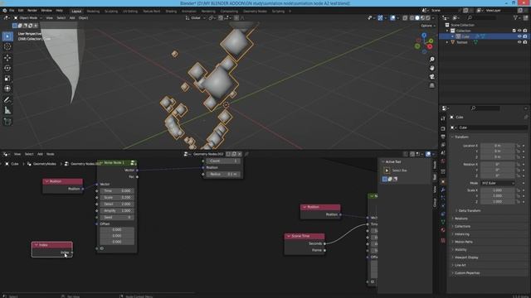Open the Modifier properties wrench tab

443,190
